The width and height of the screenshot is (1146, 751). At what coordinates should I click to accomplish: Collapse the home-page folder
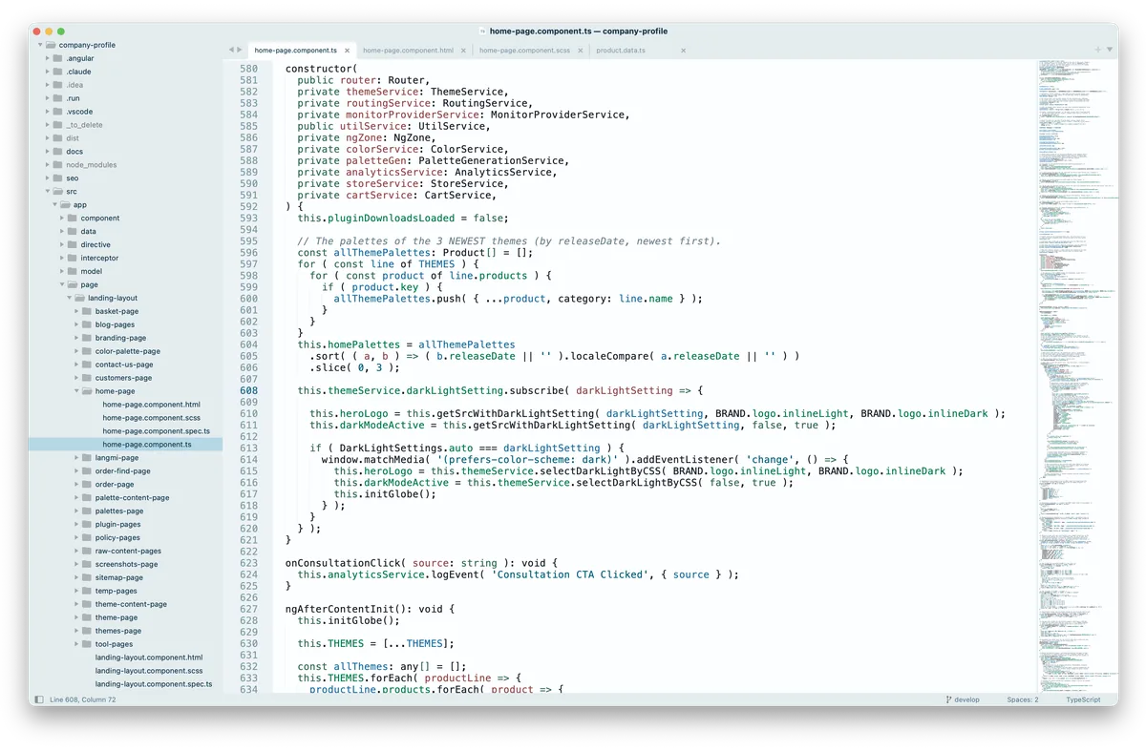coord(76,391)
